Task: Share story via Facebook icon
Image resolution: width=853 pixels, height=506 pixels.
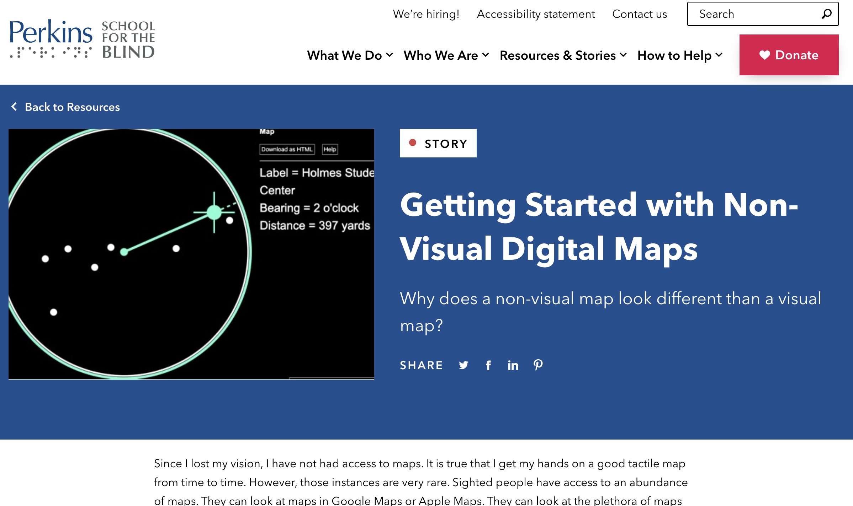Action: (488, 365)
